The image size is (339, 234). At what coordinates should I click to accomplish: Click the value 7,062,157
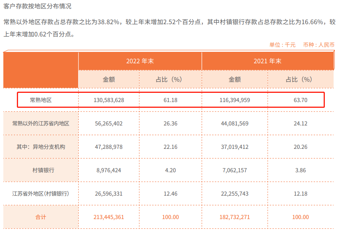(235, 170)
